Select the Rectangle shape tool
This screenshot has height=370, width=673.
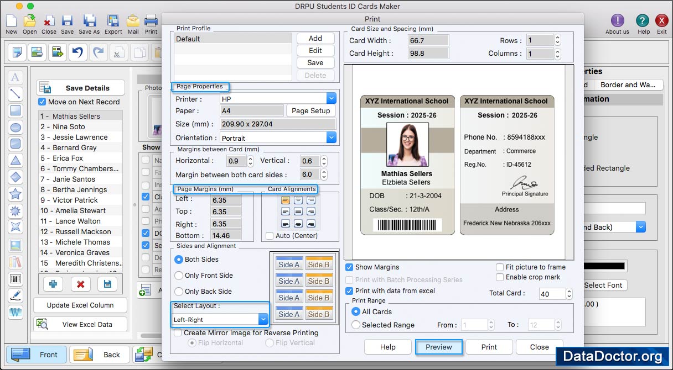[x=15, y=110]
